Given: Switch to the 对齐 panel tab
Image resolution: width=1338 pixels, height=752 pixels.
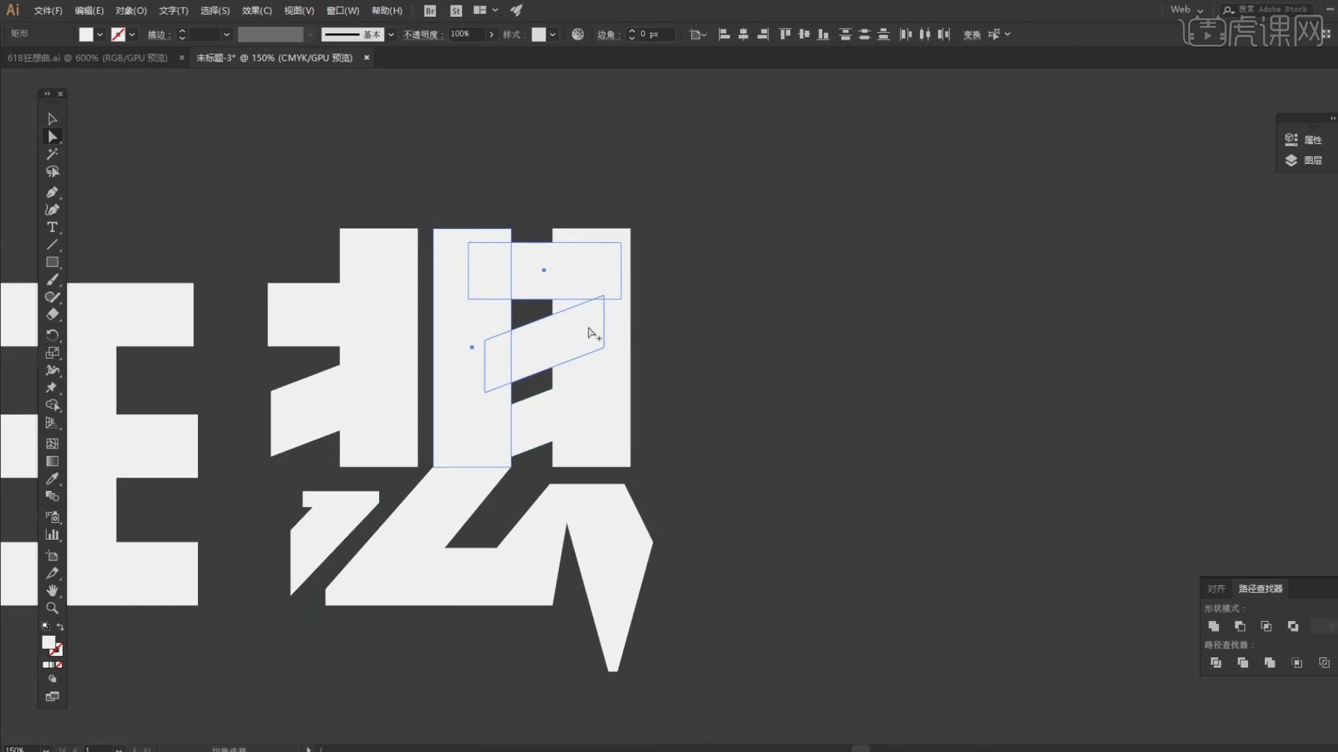Looking at the screenshot, I should 1216,589.
